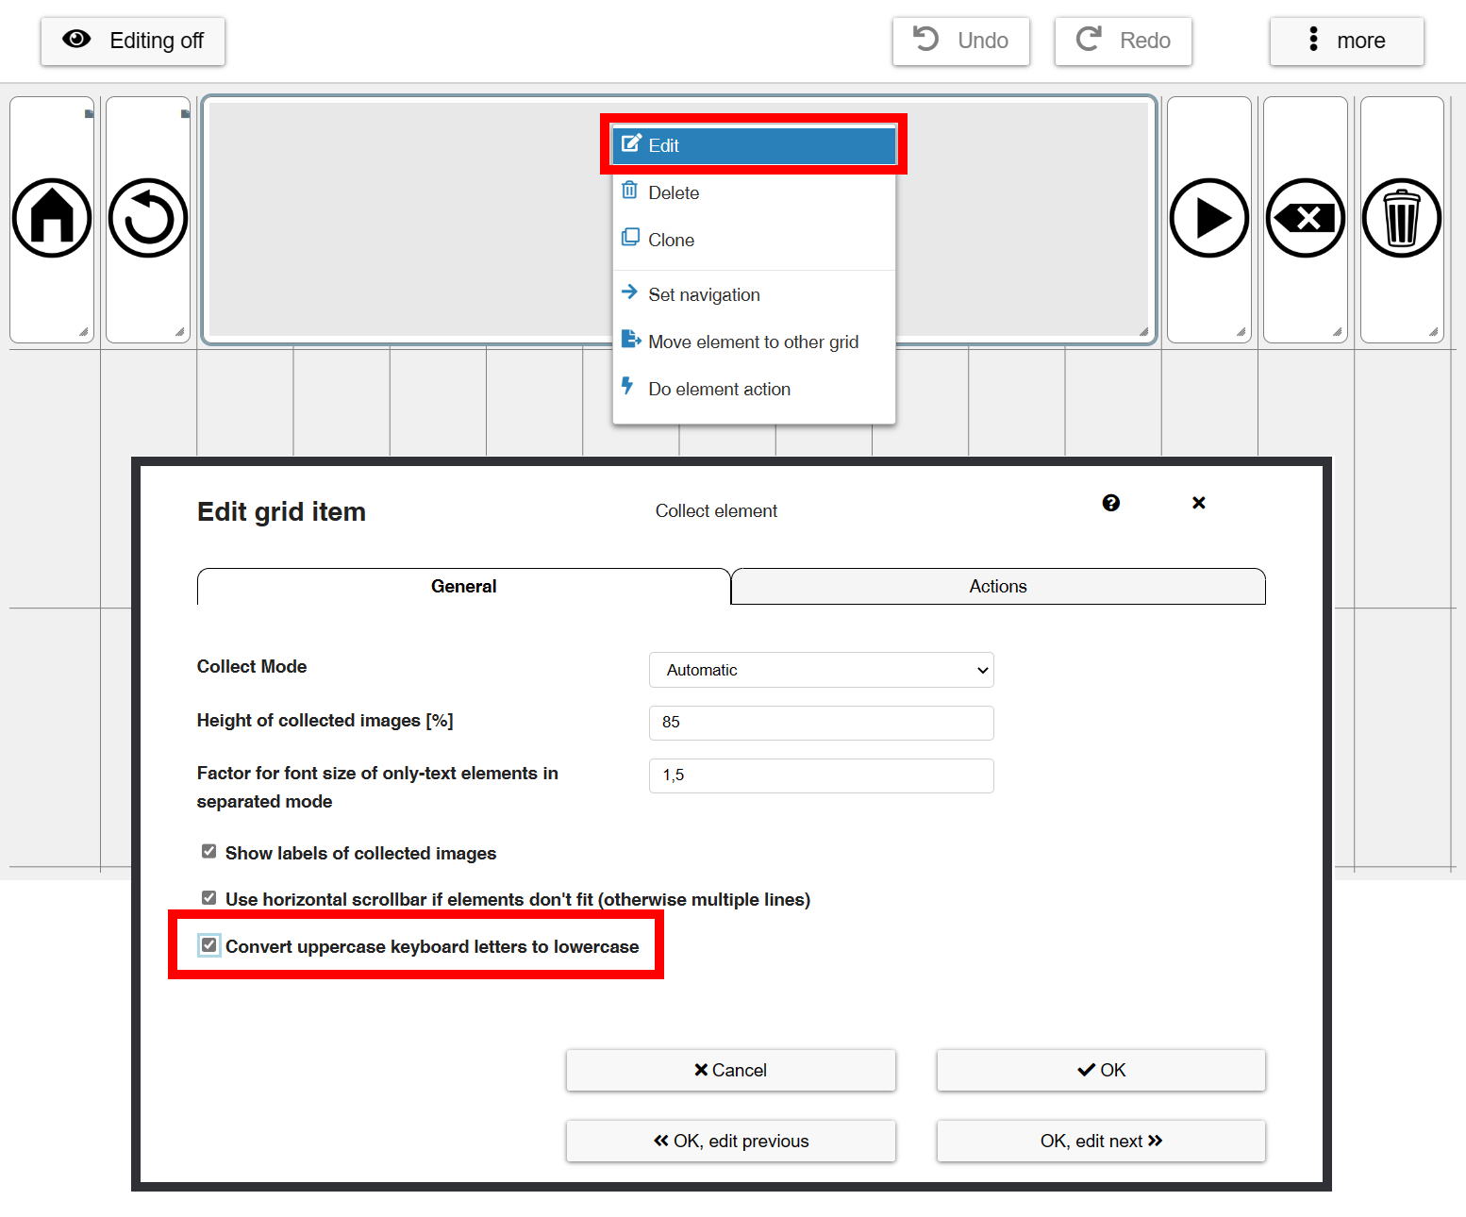Switch to the Actions tab

998,586
